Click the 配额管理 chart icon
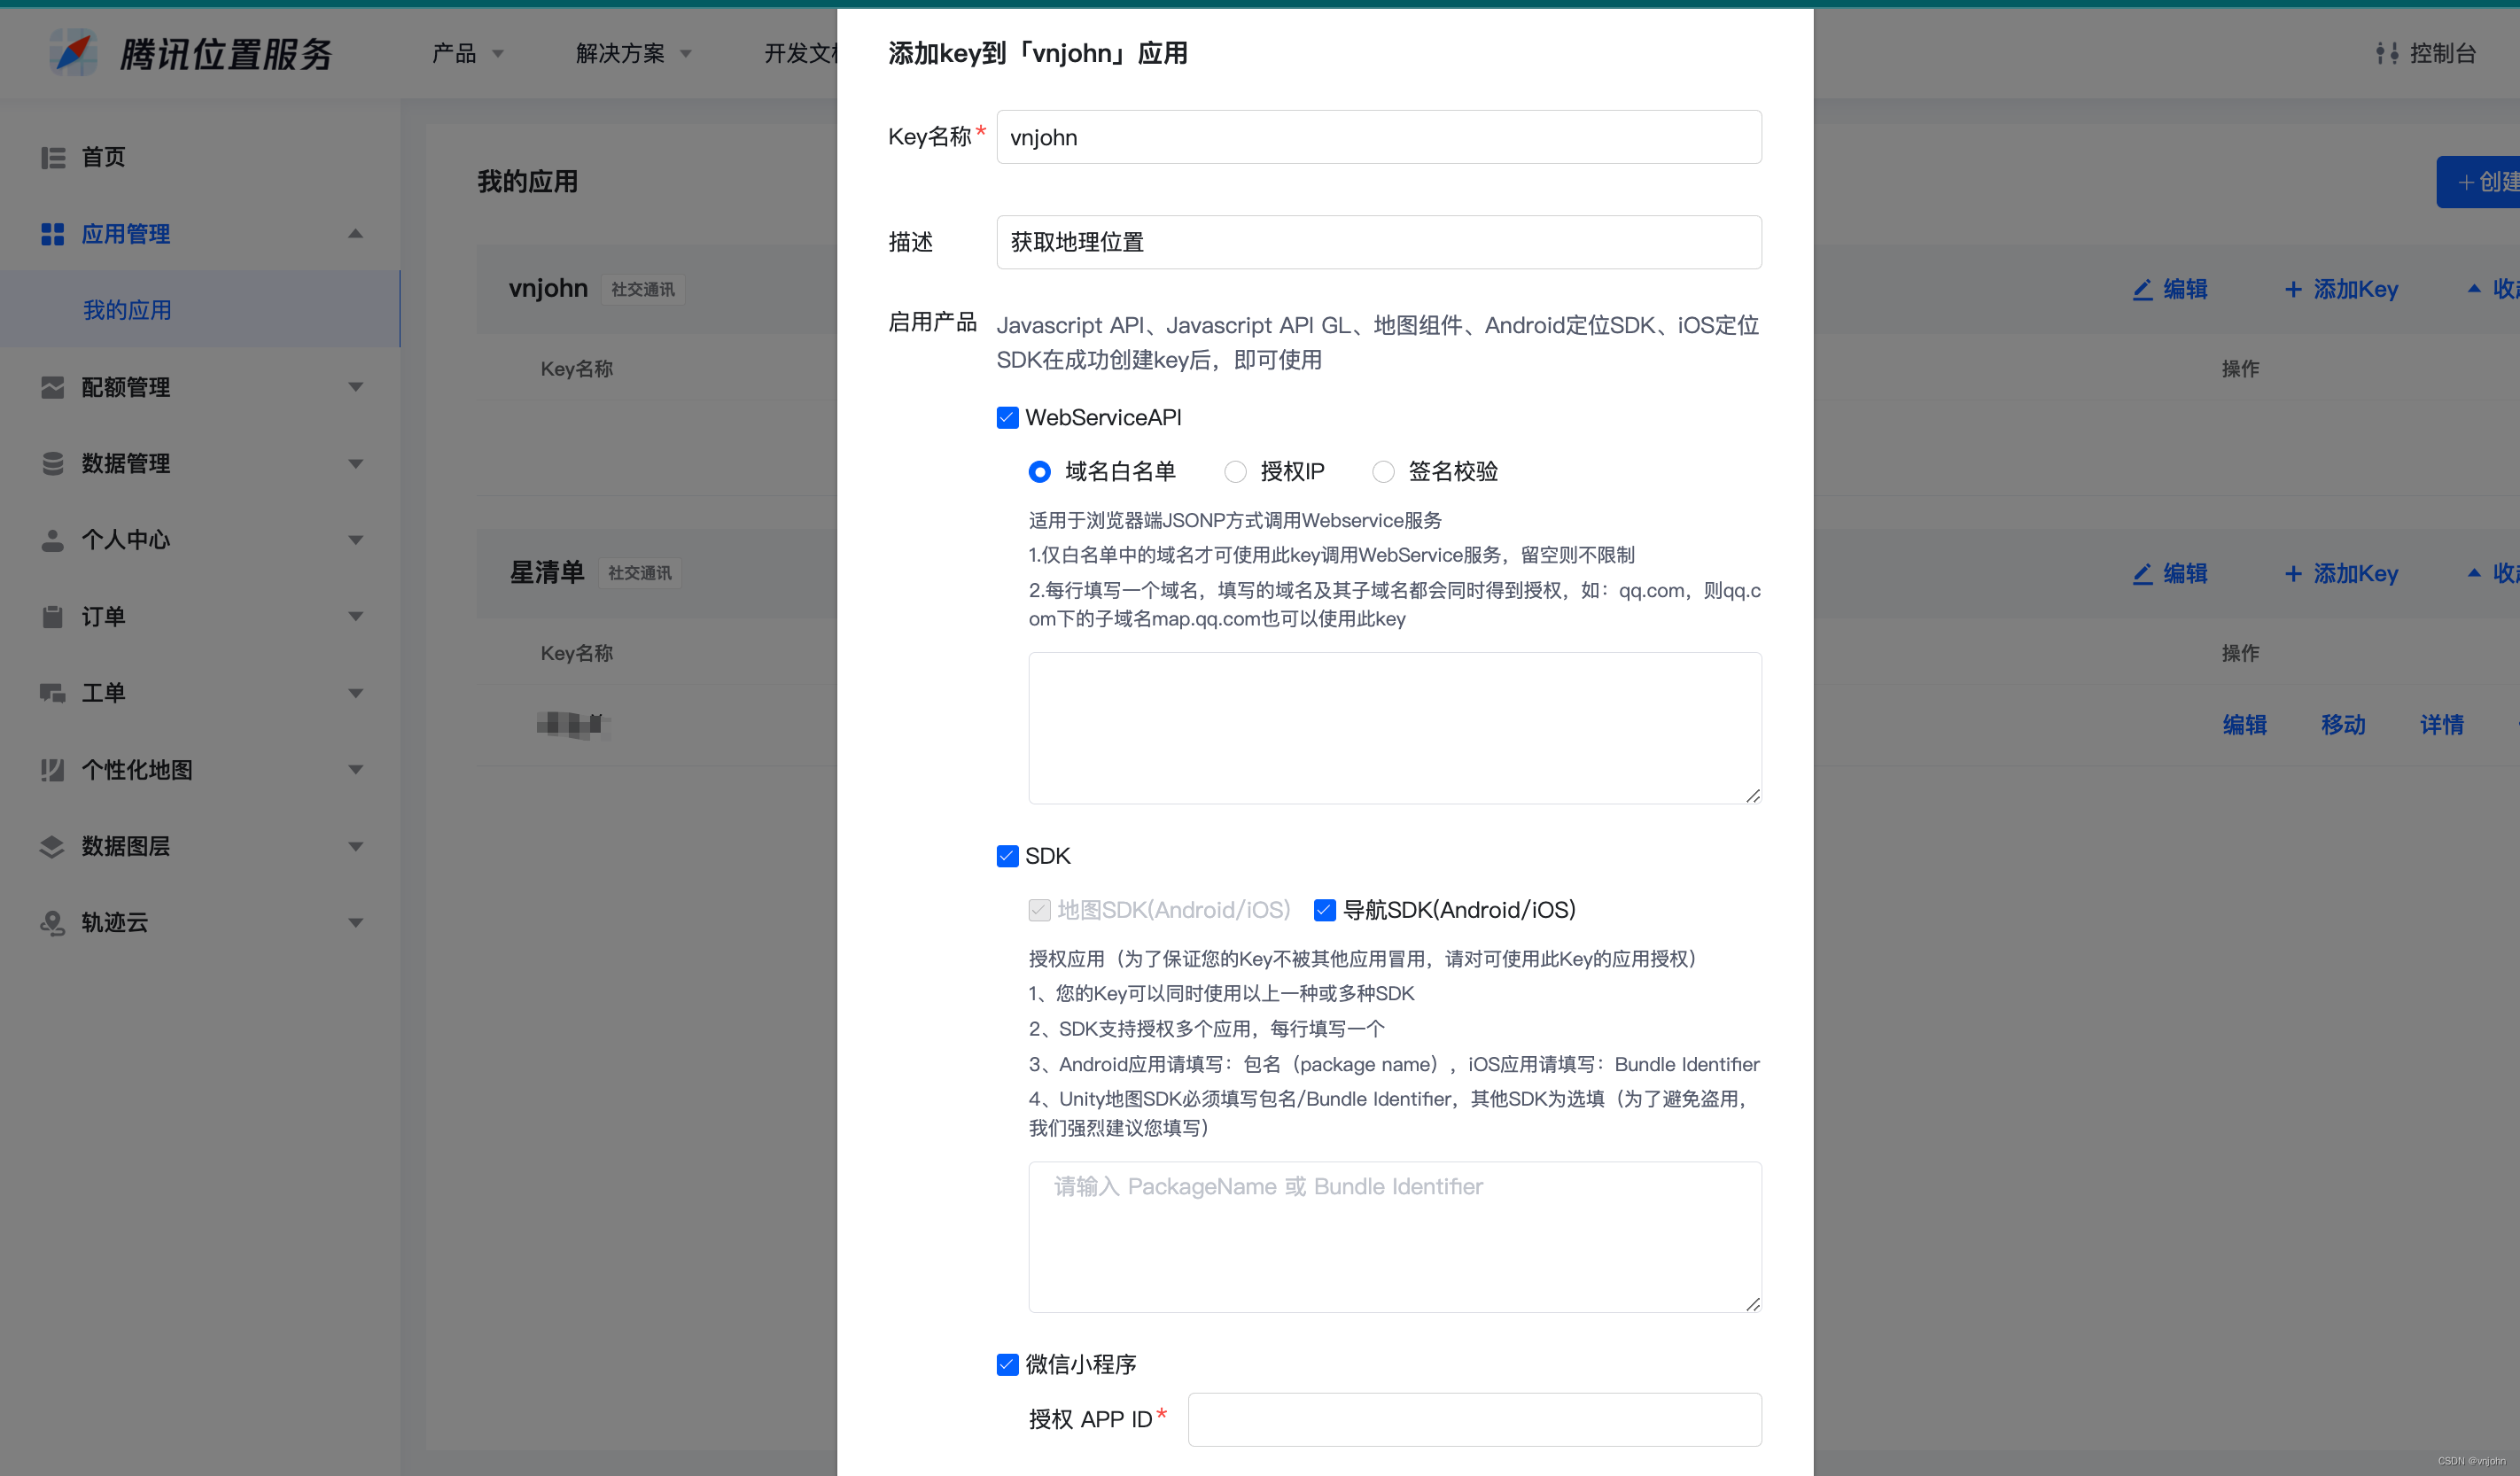This screenshot has width=2520, height=1476. click(x=53, y=387)
